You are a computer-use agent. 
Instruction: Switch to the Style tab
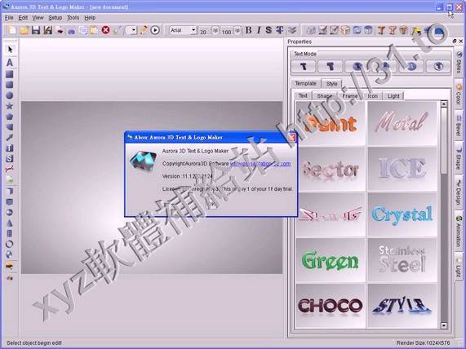click(x=331, y=84)
